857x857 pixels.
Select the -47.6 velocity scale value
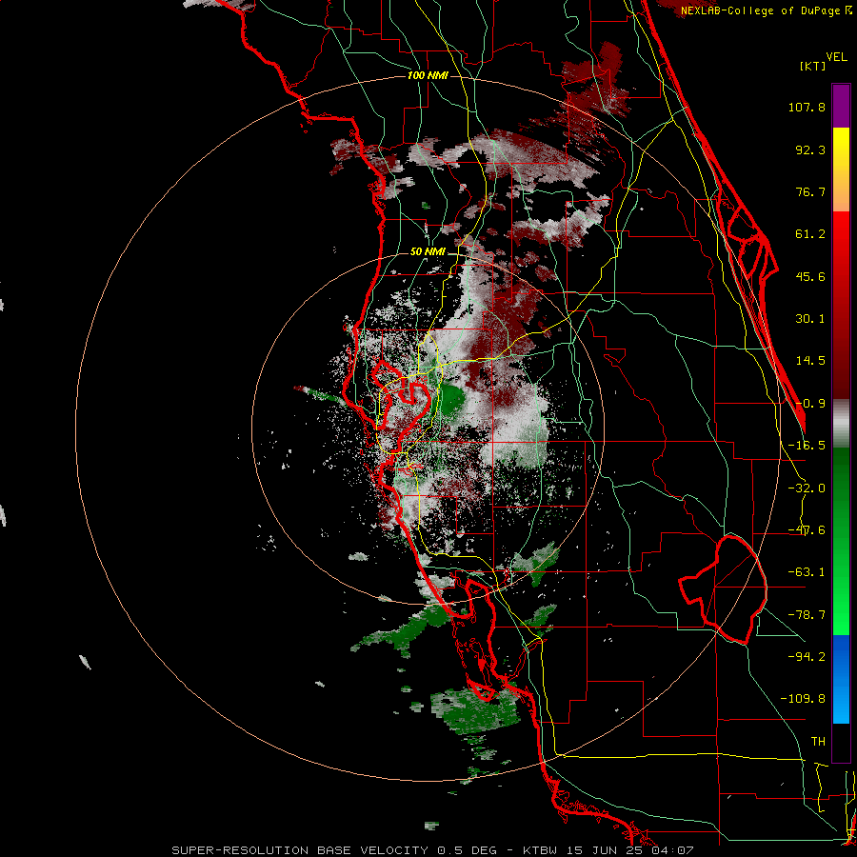tap(807, 530)
